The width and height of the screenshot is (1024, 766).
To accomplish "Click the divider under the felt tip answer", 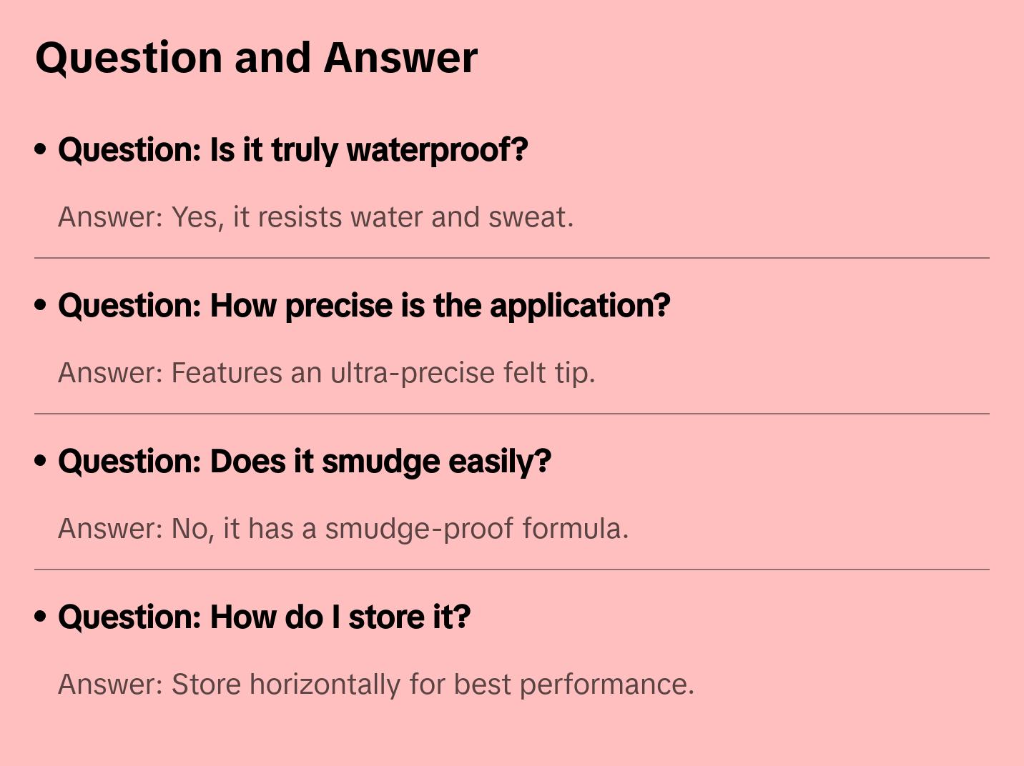I will (x=512, y=414).
